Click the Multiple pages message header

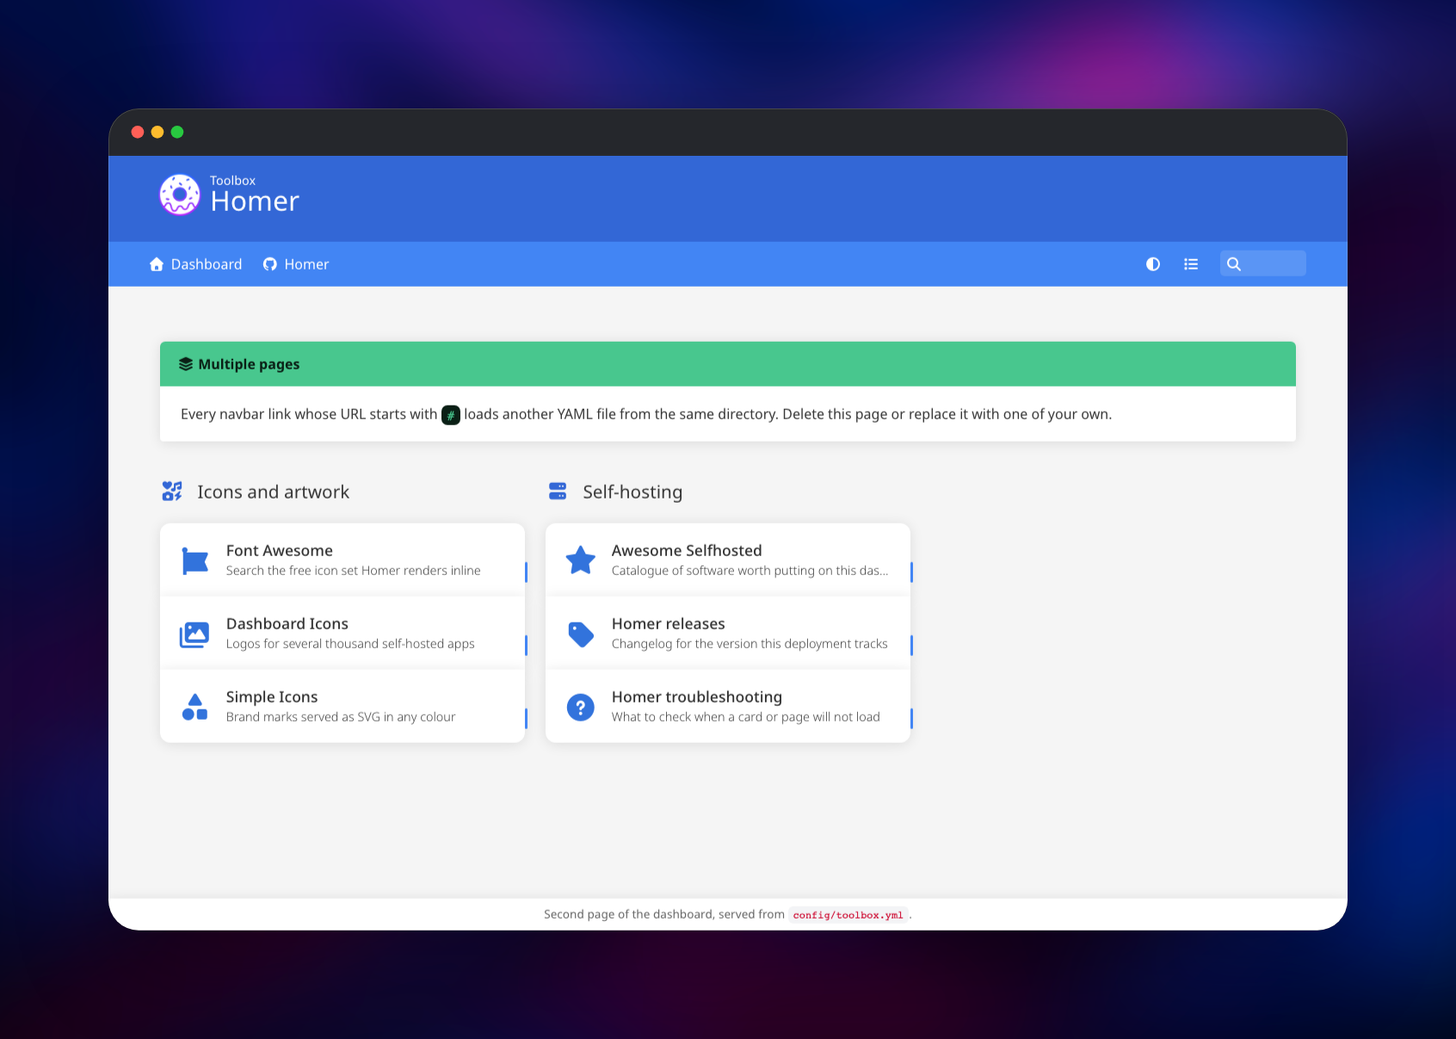point(728,364)
